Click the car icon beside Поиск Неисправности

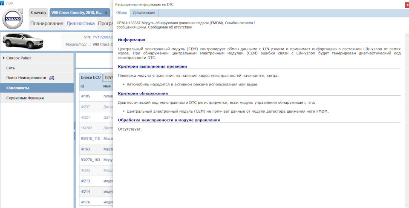[x=52, y=77]
